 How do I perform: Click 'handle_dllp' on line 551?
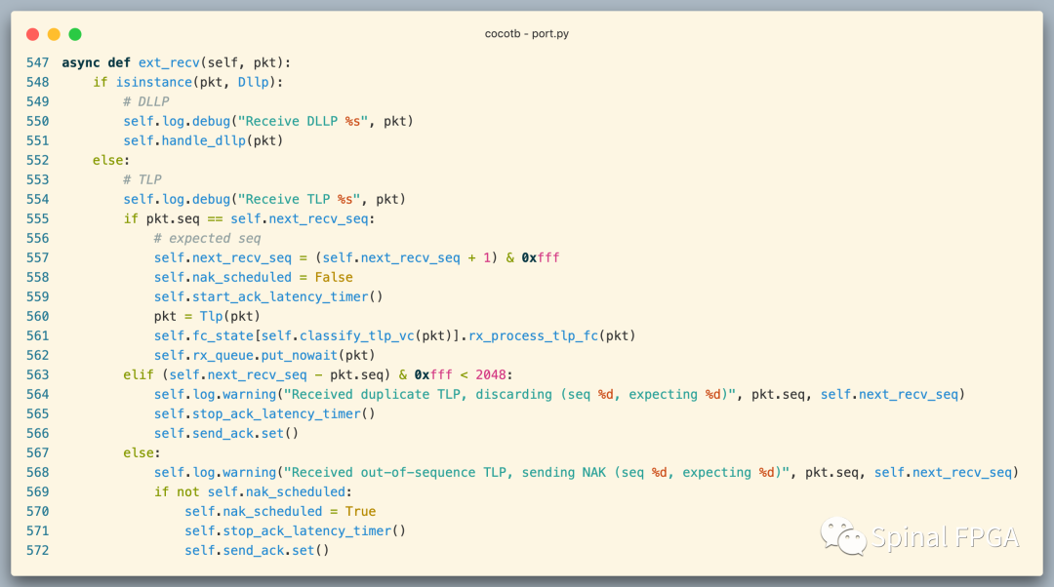pos(204,140)
